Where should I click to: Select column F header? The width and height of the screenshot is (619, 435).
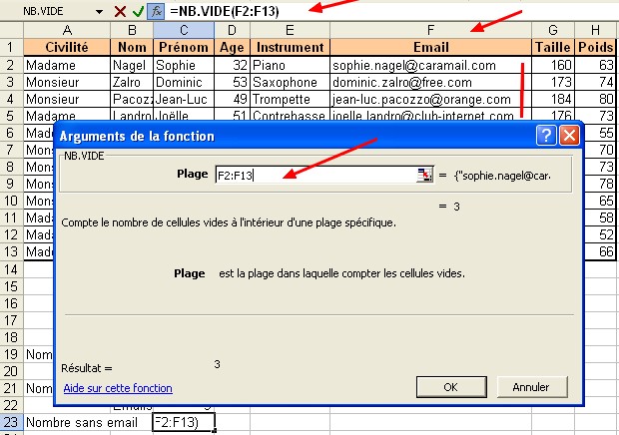tap(429, 30)
